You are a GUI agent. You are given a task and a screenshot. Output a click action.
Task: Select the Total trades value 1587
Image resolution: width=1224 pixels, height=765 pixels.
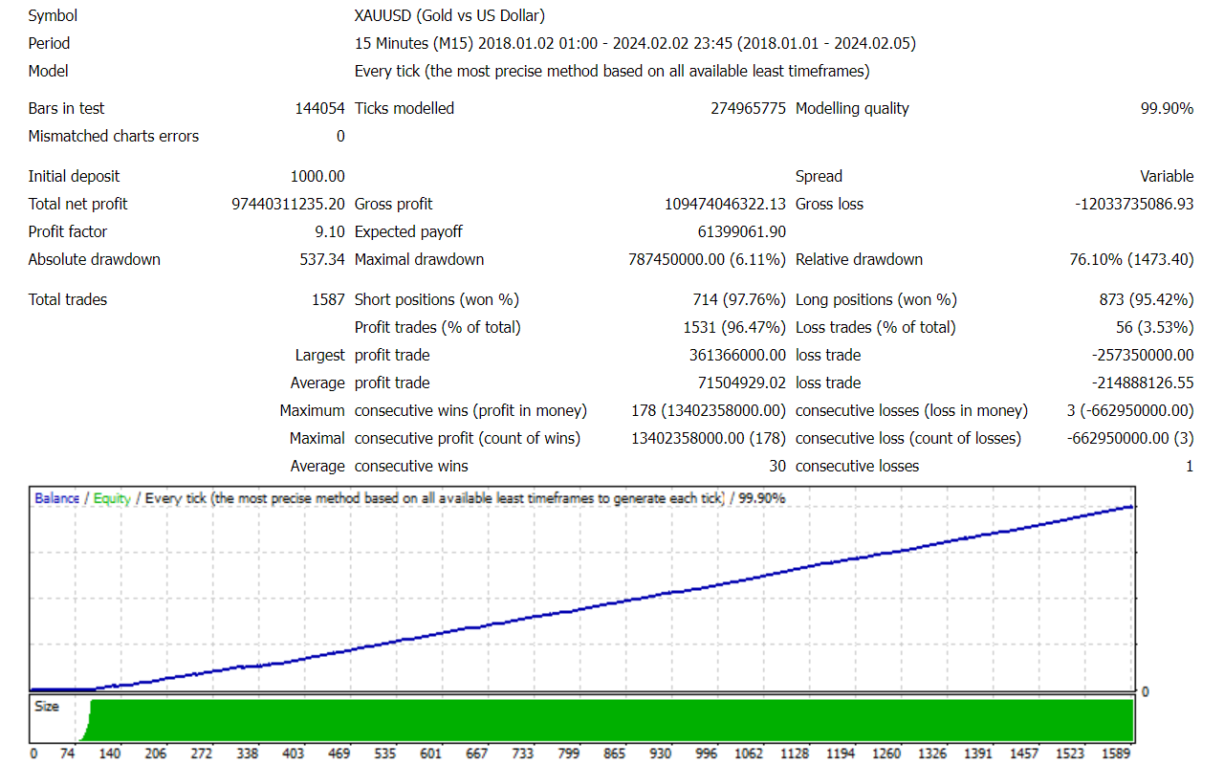(x=328, y=299)
